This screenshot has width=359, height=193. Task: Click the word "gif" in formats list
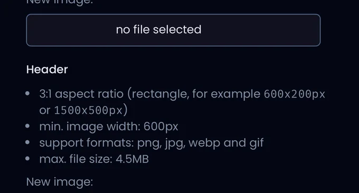pyautogui.click(x=257, y=143)
